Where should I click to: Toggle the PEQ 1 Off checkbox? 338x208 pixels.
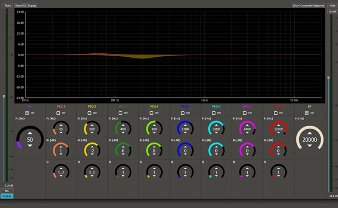(58, 113)
